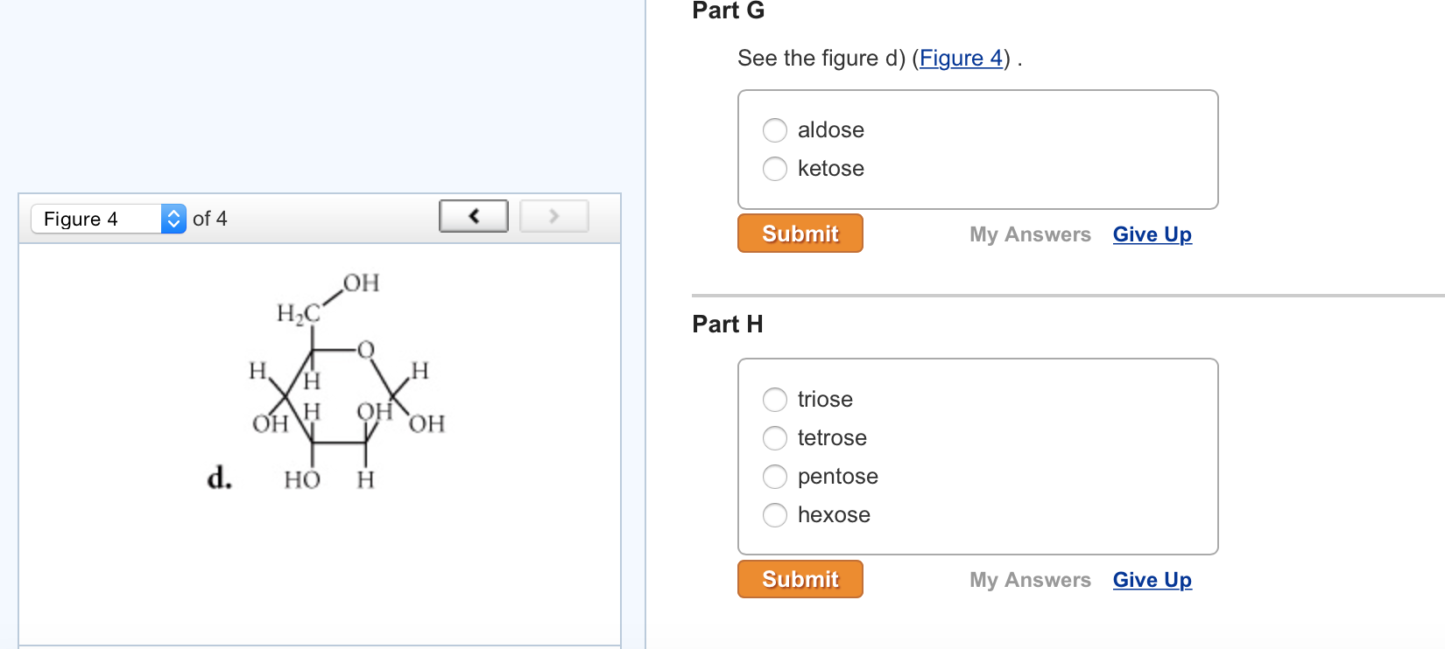
Task: Select the triose radio button
Action: click(774, 400)
